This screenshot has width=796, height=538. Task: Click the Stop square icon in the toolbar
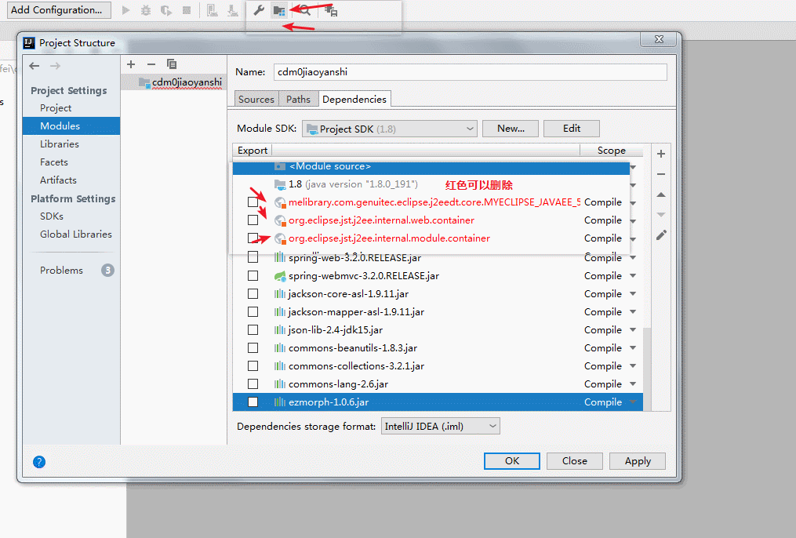click(x=187, y=10)
